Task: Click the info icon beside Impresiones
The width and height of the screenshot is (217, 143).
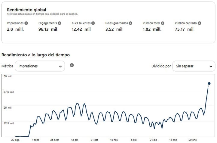Action: point(26,23)
